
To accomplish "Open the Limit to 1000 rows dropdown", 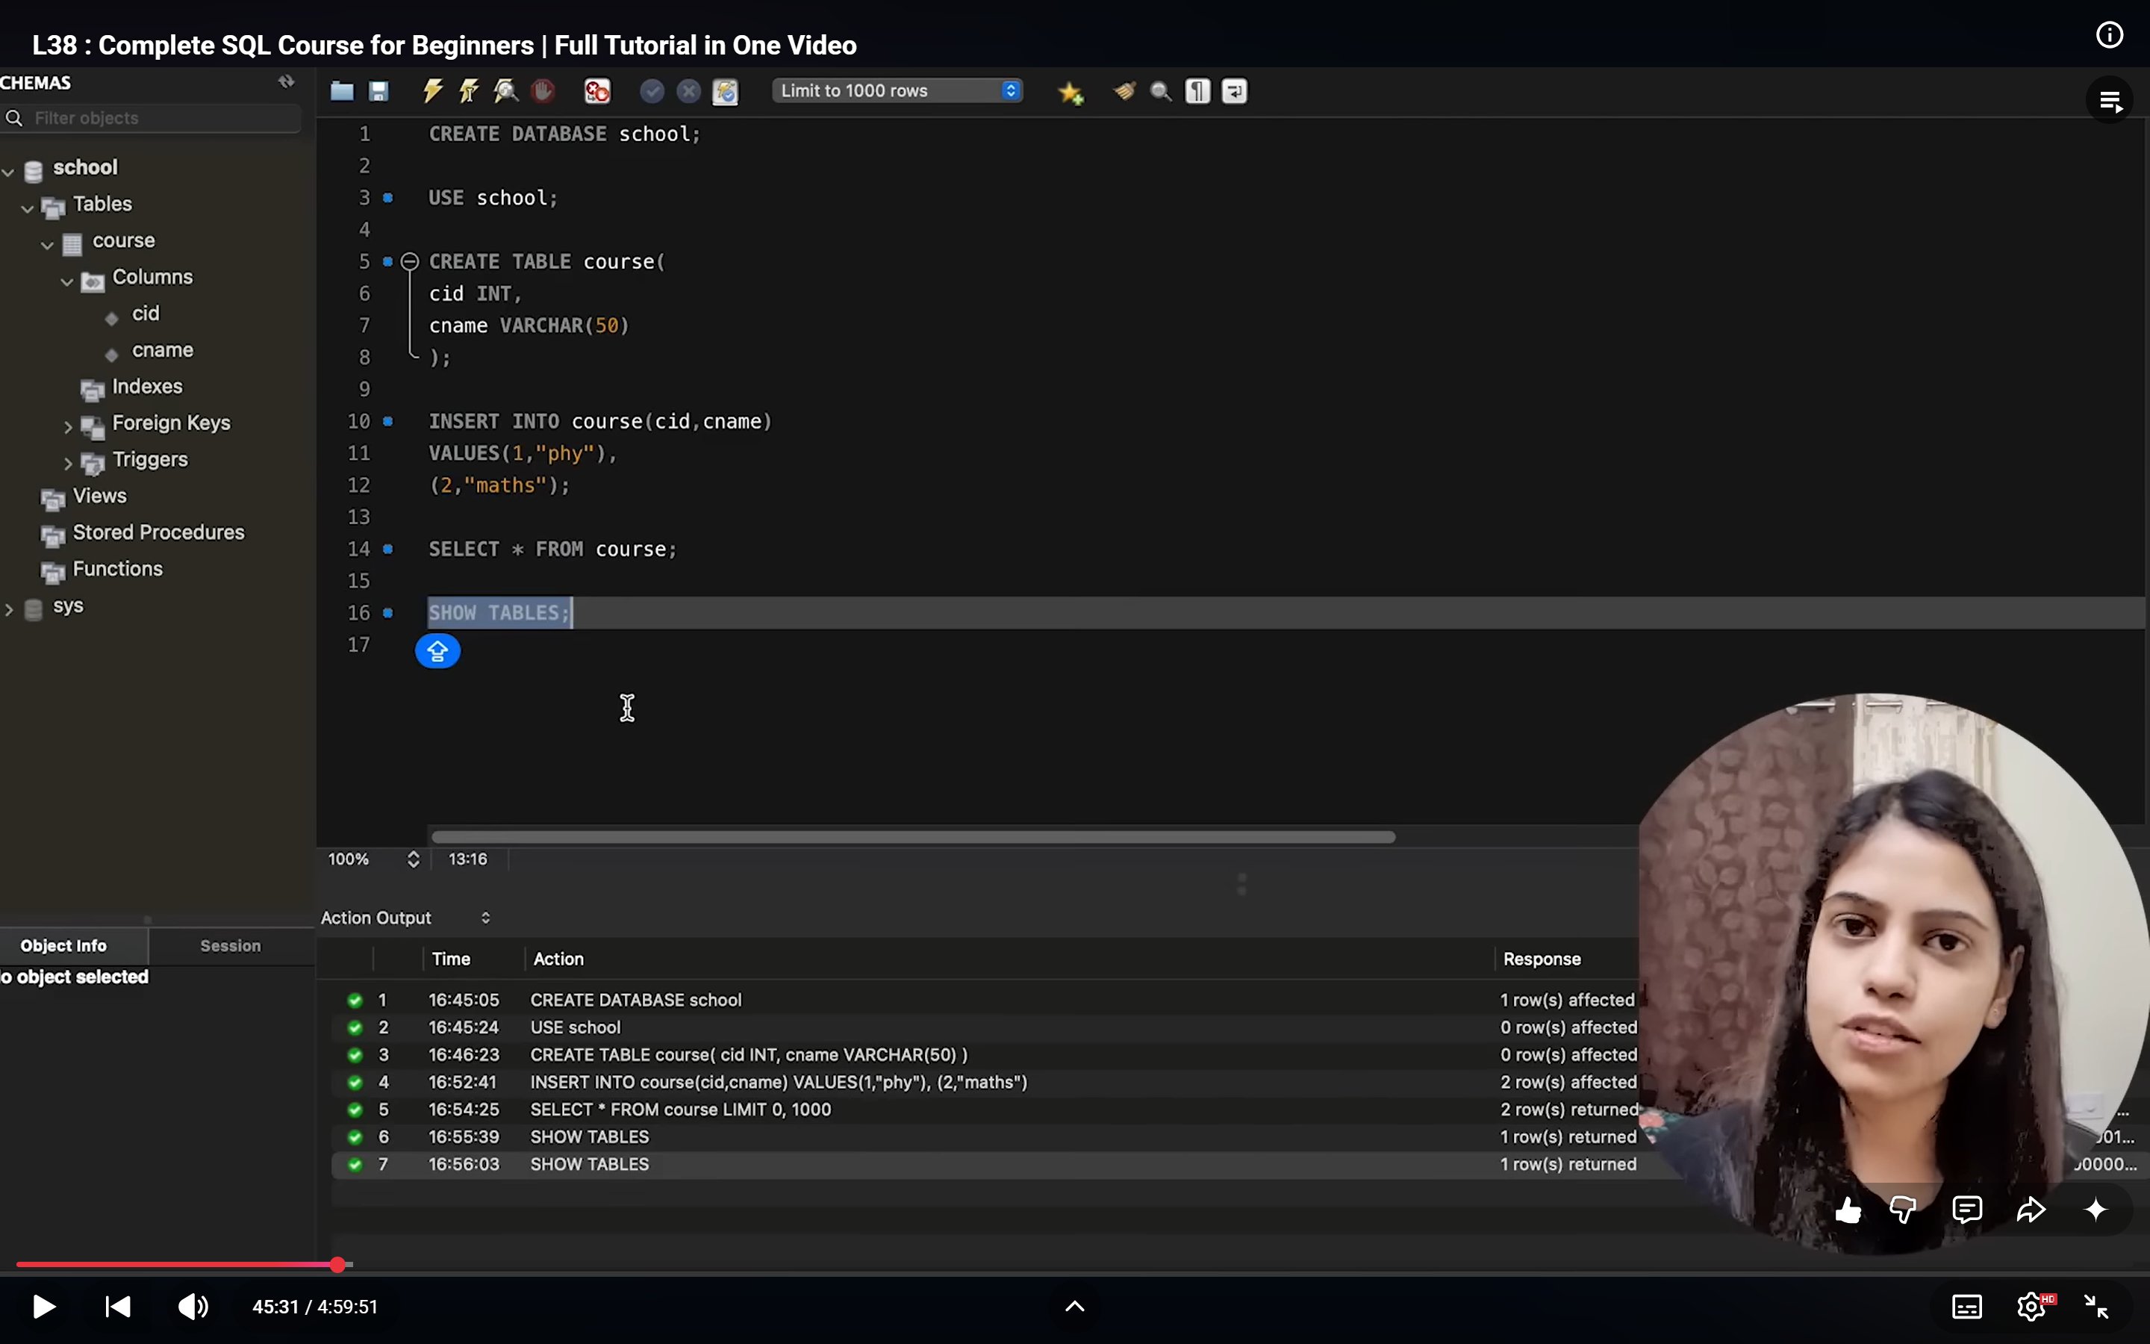I will click(897, 90).
